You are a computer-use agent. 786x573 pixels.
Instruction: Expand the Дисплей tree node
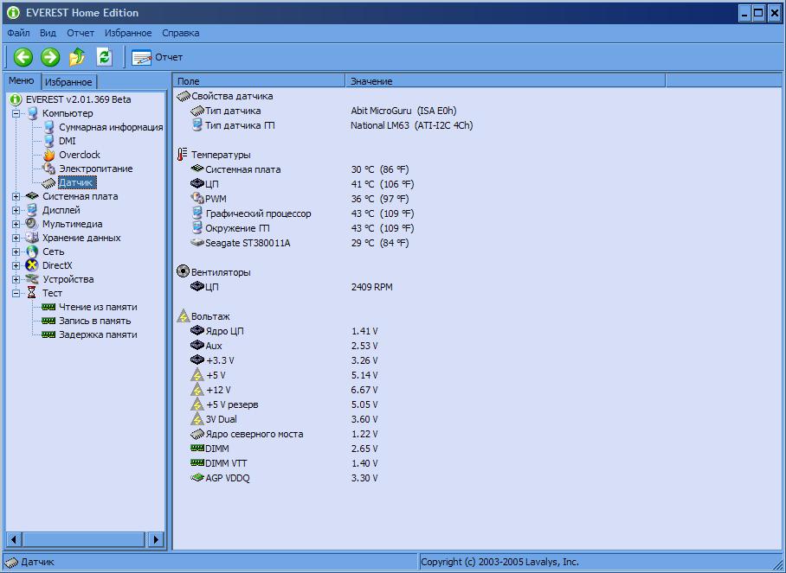coord(16,210)
